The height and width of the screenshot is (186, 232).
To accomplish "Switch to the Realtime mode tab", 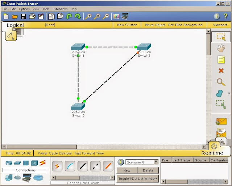I will point(212,153).
